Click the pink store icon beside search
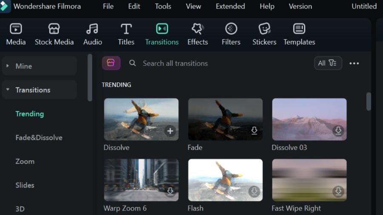Screen dimensions: 383x215 coord(111,63)
